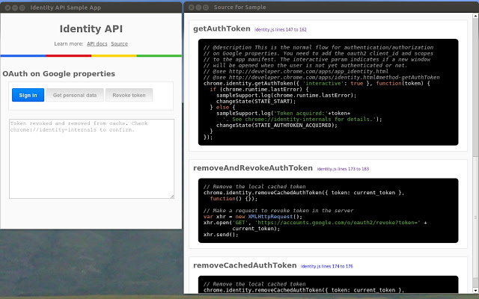The height and width of the screenshot is (299, 479).
Task: Click inside the token log text area
Action: click(91, 158)
